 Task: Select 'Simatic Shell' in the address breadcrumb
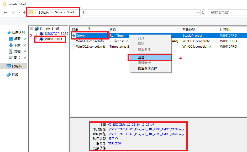click(x=64, y=12)
